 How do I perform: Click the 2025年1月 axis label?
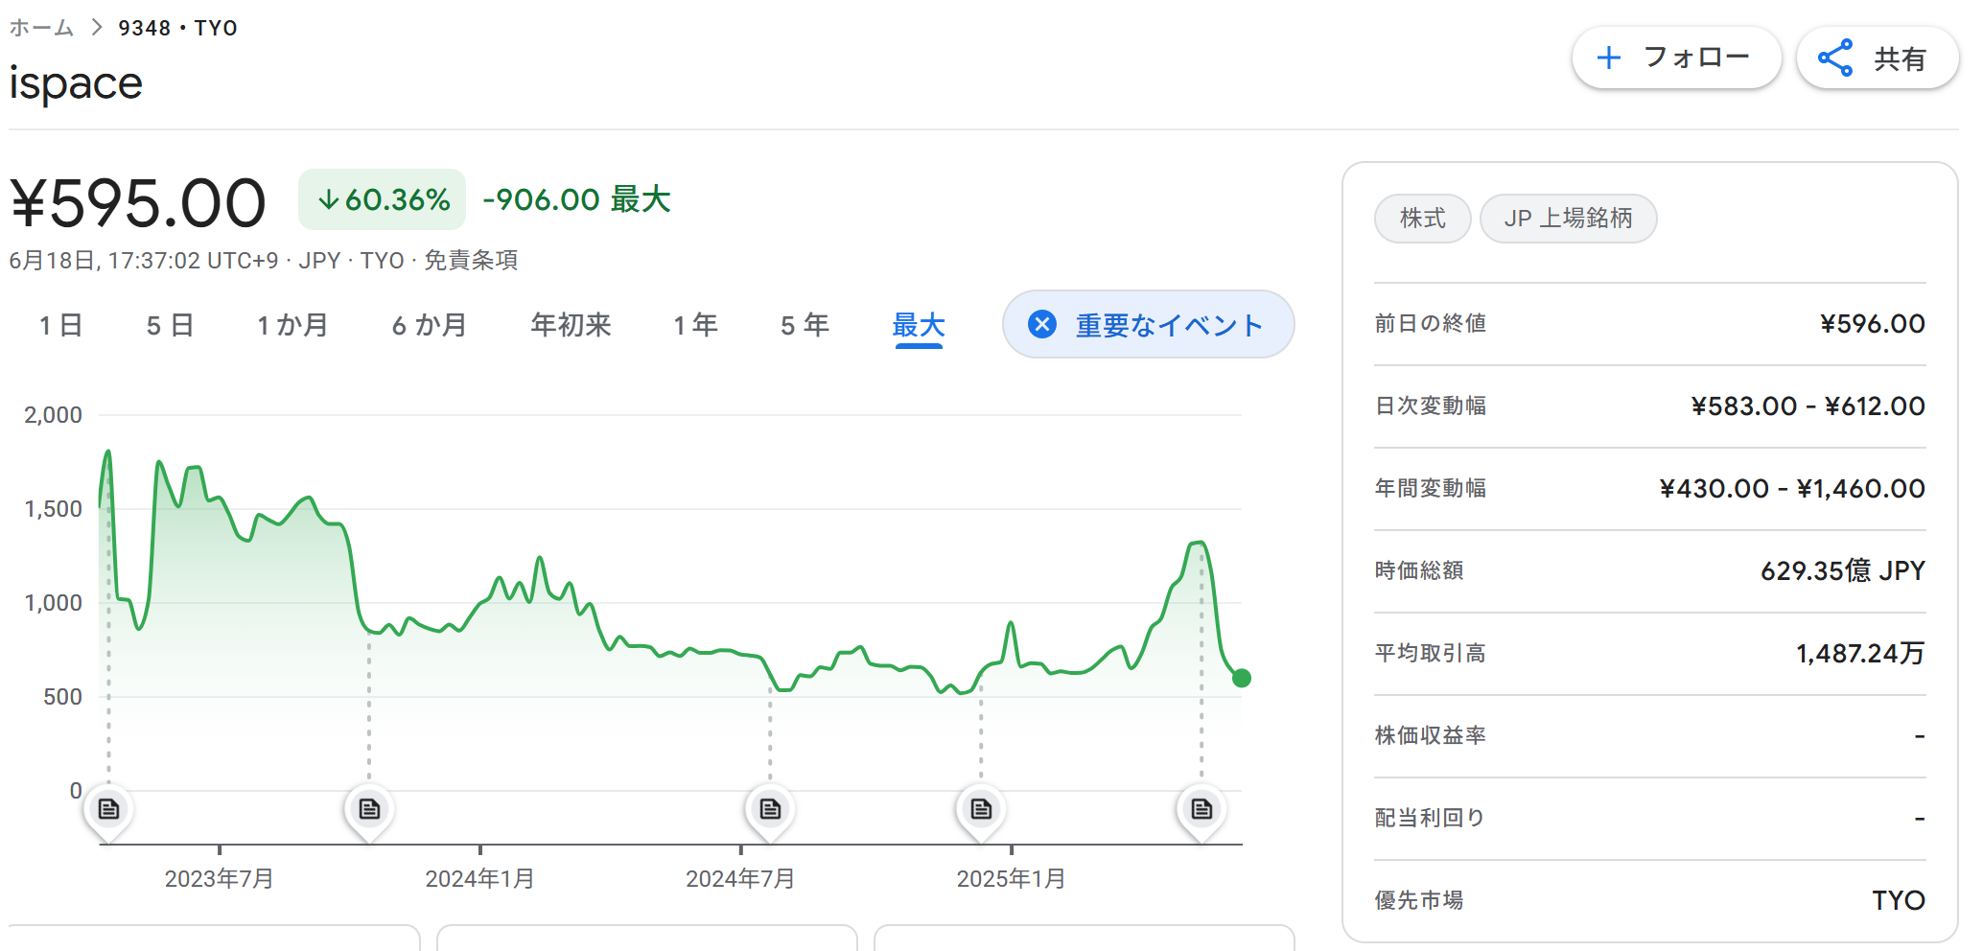pyautogui.click(x=1011, y=879)
